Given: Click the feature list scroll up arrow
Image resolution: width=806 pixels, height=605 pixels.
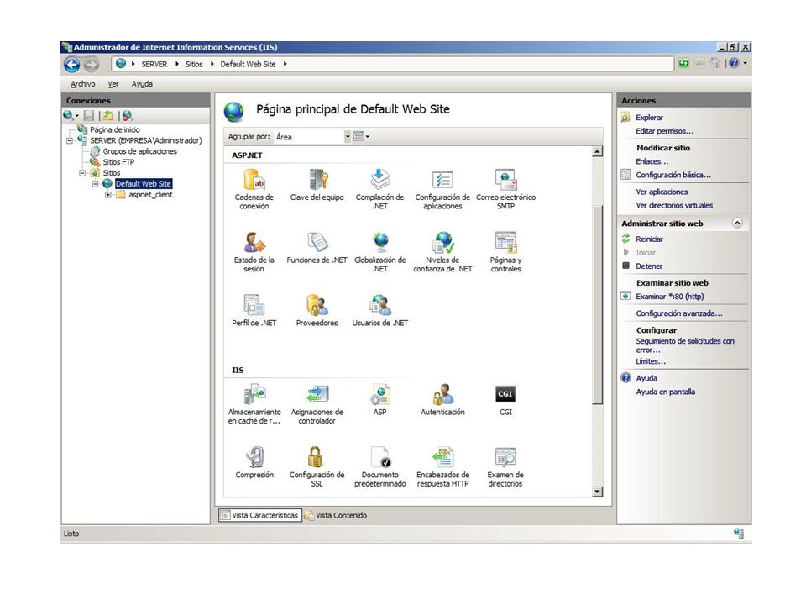Looking at the screenshot, I should [x=597, y=151].
